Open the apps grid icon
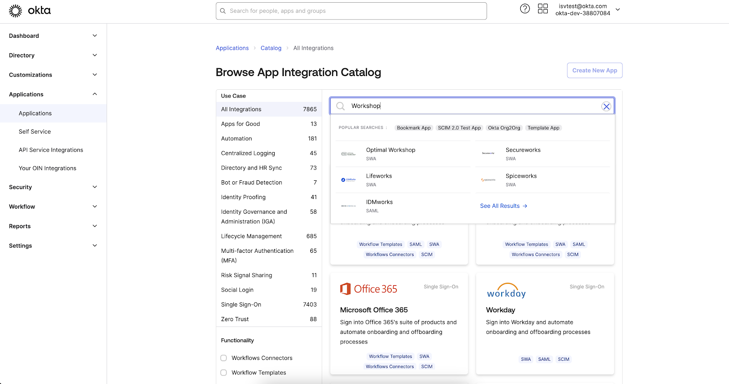Viewport: 729px width, 384px height. pyautogui.click(x=543, y=9)
